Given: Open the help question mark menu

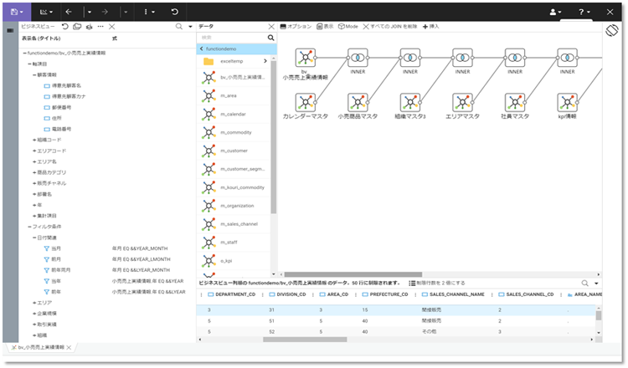Looking at the screenshot, I should click(584, 12).
